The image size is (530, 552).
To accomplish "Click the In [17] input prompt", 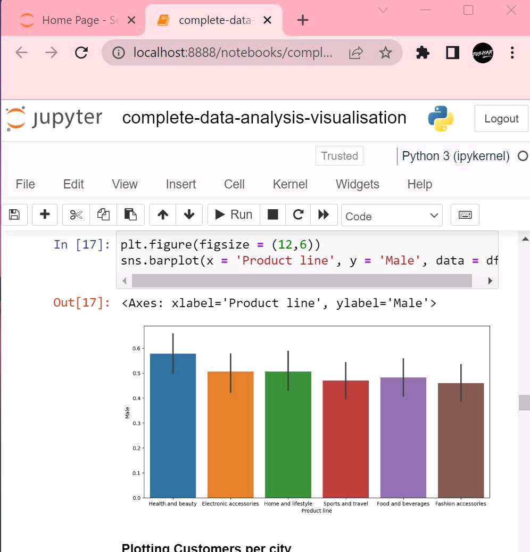I will (81, 244).
